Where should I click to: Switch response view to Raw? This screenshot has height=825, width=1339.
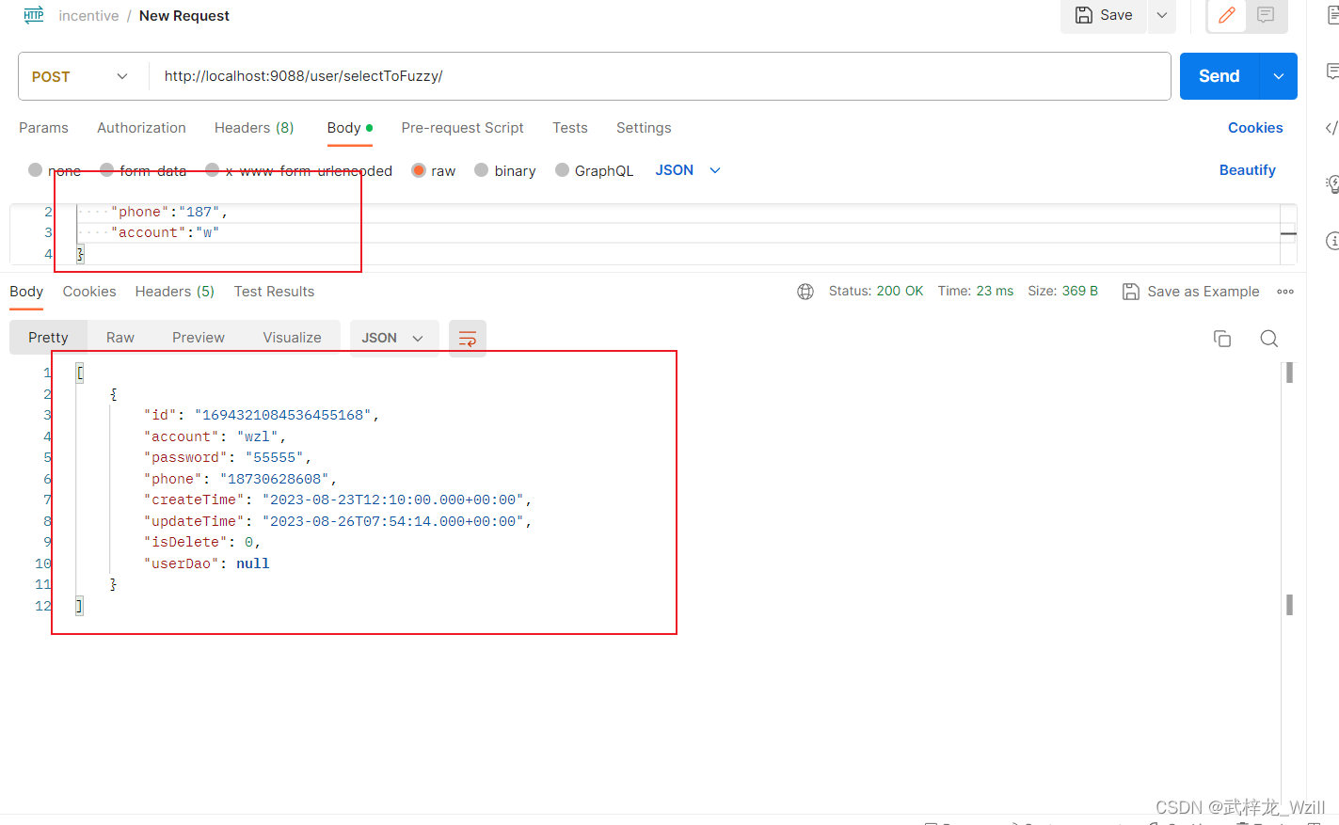pos(120,338)
